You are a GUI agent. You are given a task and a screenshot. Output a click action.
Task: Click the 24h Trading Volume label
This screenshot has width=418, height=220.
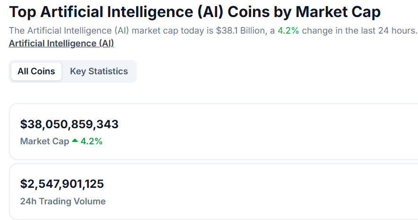tap(63, 201)
